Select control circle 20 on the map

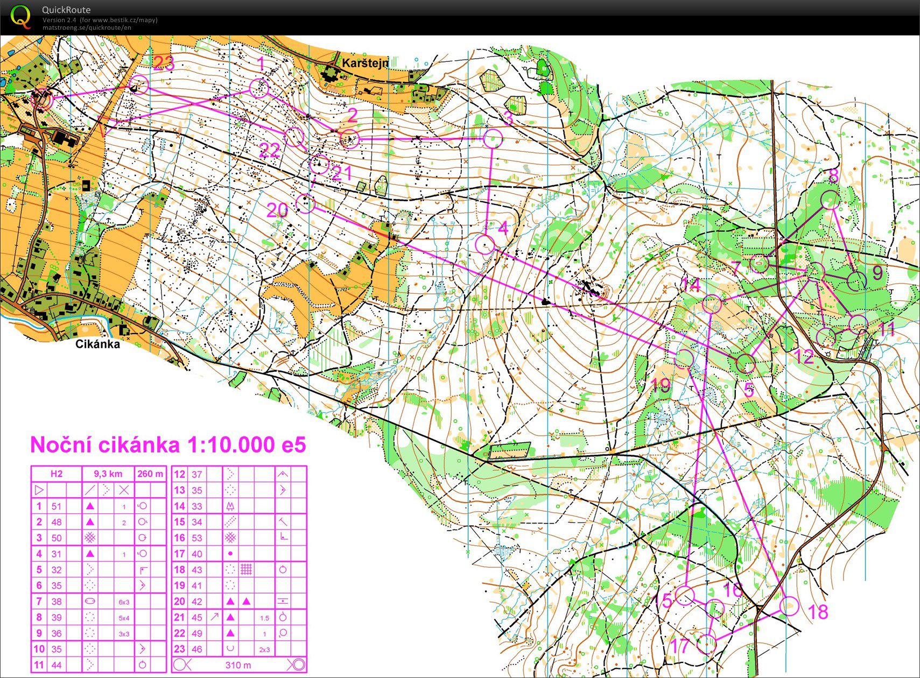pos(305,203)
